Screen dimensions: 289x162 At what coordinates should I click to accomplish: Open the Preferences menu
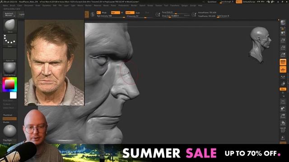[123, 5]
